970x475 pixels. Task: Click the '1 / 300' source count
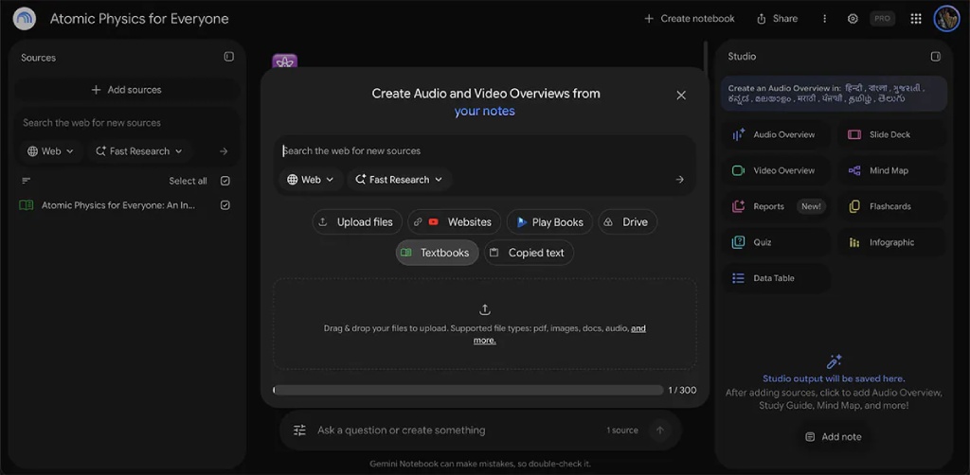click(x=682, y=391)
